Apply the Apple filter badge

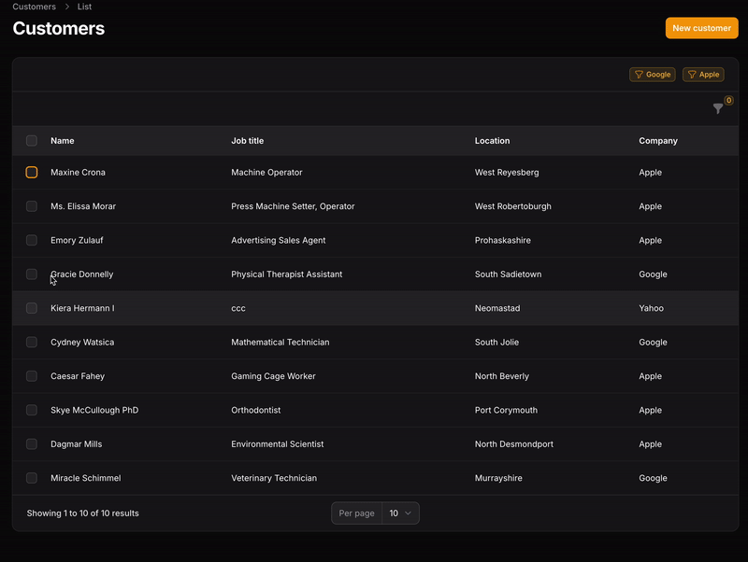coord(704,75)
